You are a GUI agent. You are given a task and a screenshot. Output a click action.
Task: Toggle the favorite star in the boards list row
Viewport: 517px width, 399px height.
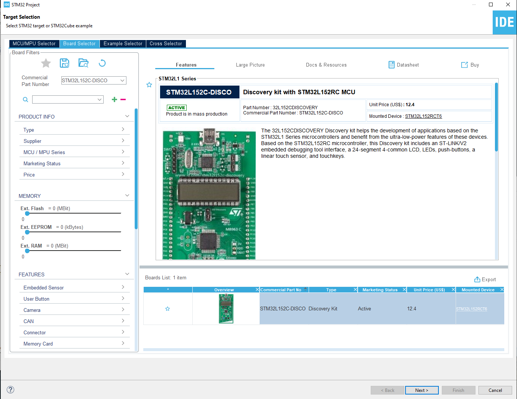tap(168, 309)
